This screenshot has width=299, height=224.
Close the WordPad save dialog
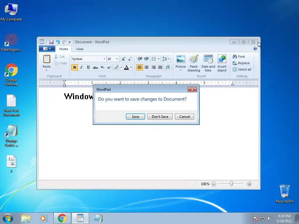point(192,89)
